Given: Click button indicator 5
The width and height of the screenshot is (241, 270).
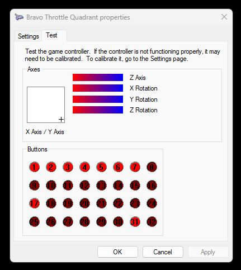Looking at the screenshot, I should coord(101,167).
